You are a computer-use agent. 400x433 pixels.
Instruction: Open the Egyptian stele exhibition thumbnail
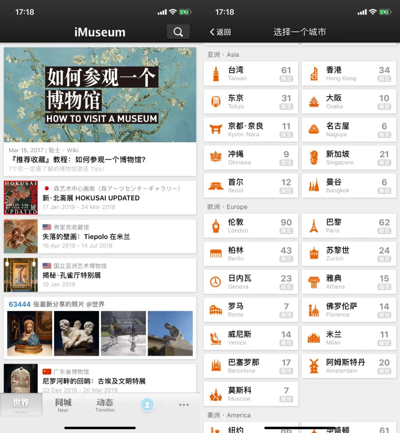pyautogui.click(x=21, y=378)
